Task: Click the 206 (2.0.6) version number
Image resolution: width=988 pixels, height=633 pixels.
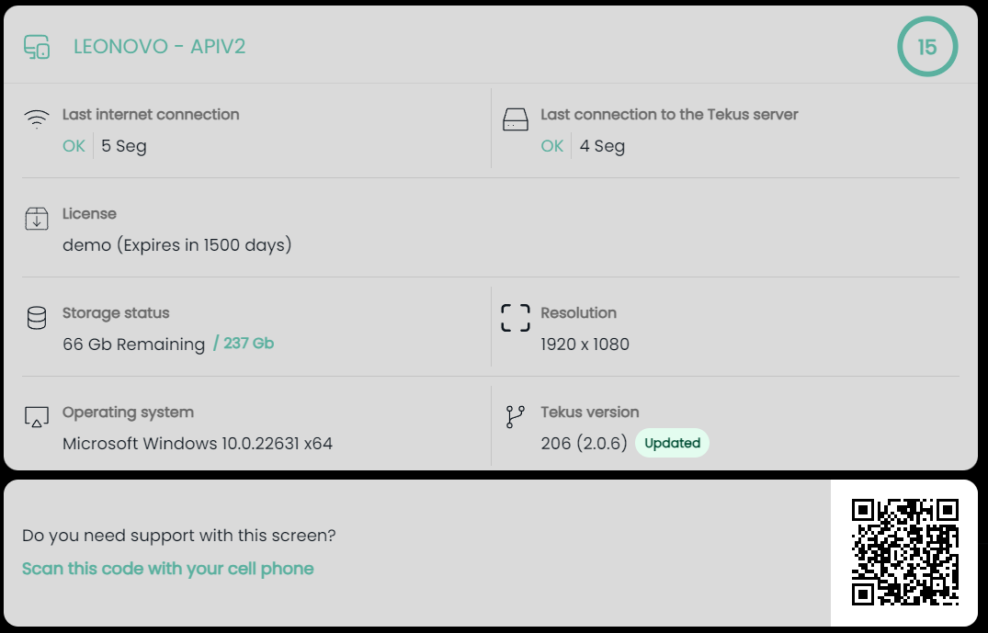Action: (585, 444)
